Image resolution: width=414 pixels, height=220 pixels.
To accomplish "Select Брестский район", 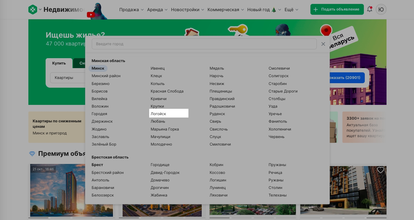I will (108, 173).
